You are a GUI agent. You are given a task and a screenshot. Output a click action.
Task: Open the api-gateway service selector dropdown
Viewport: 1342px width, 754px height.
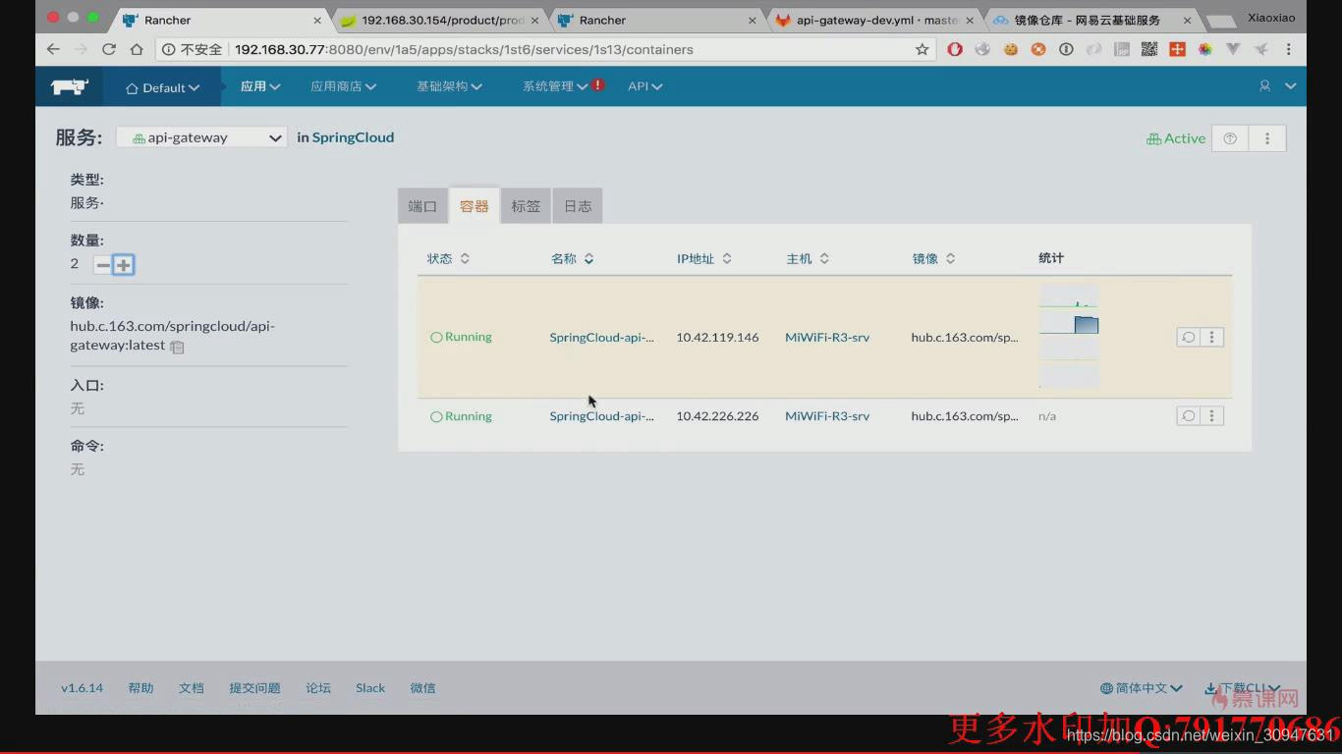point(201,137)
